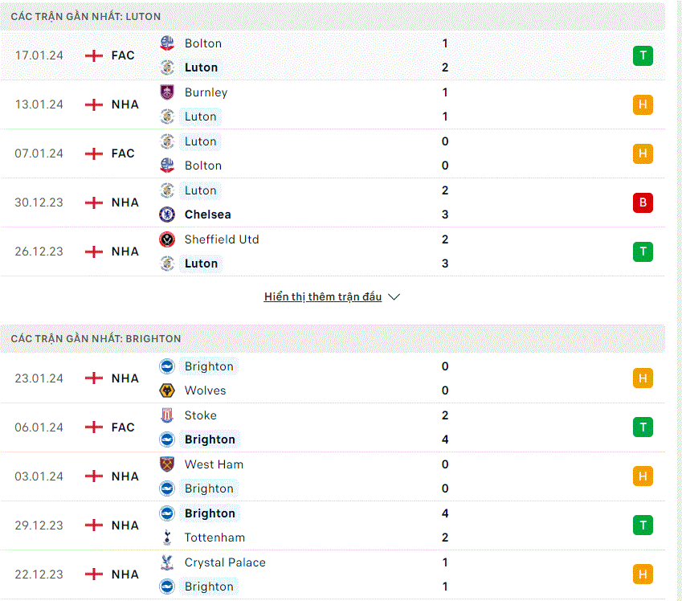
Task: Click the West Ham club crest
Action: click(167, 464)
